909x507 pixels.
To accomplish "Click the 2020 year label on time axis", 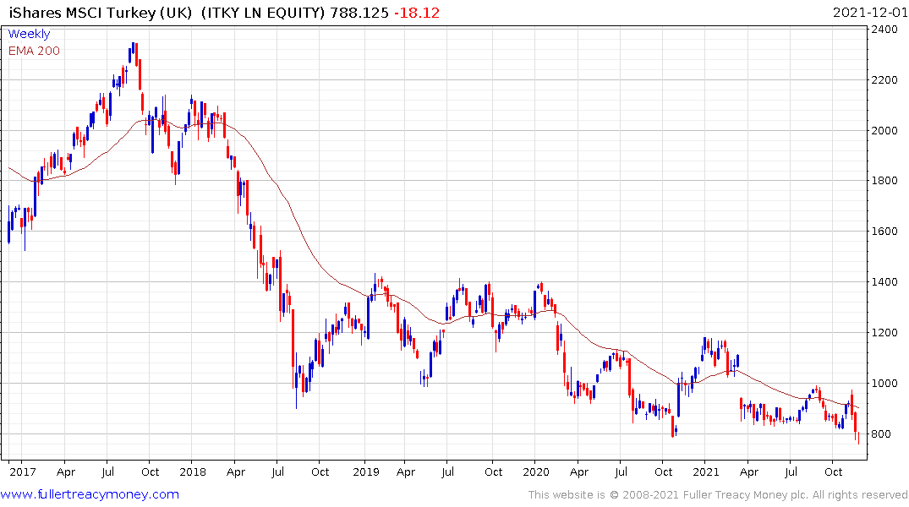I will (x=535, y=472).
